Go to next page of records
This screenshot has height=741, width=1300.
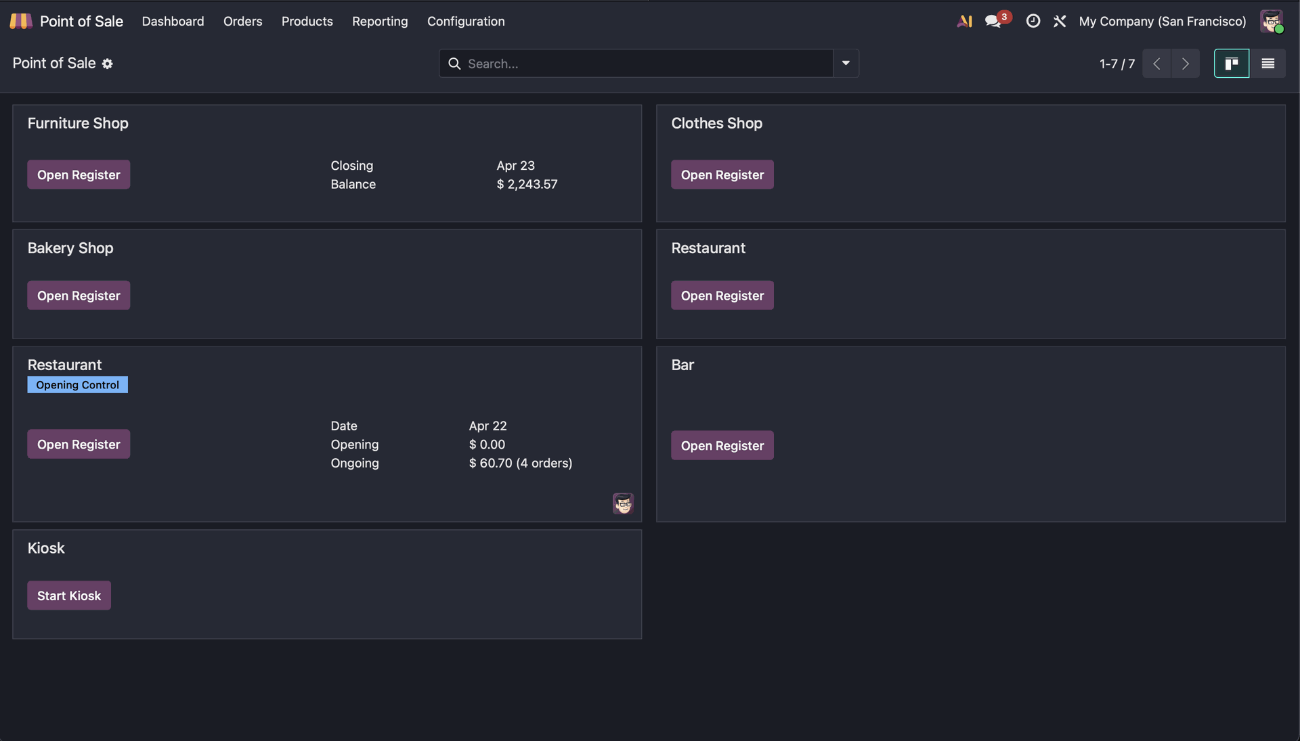click(x=1185, y=64)
